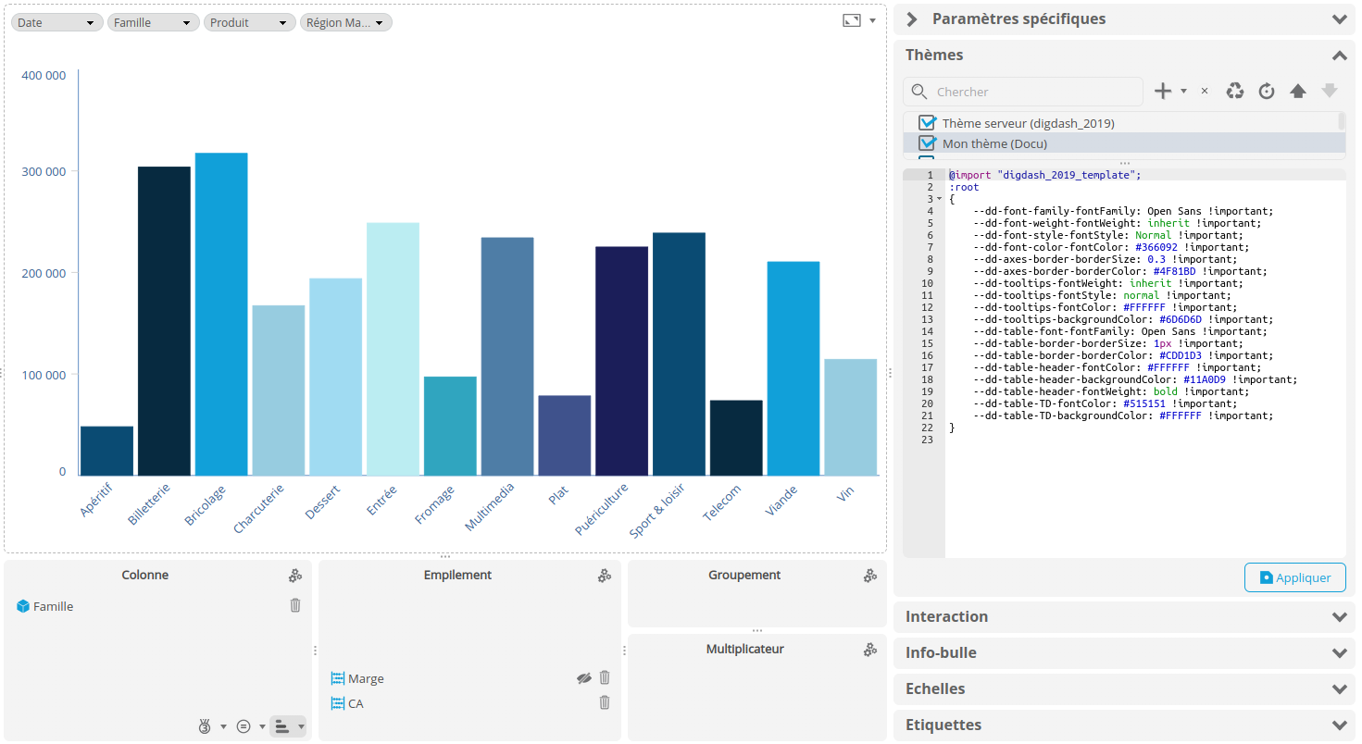Toggle visibility of the Marge measure

pyautogui.click(x=583, y=678)
